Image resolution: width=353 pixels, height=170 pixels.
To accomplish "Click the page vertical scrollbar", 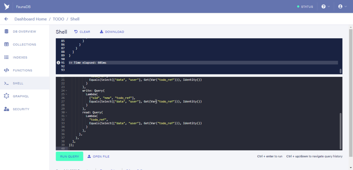I will (351, 93).
